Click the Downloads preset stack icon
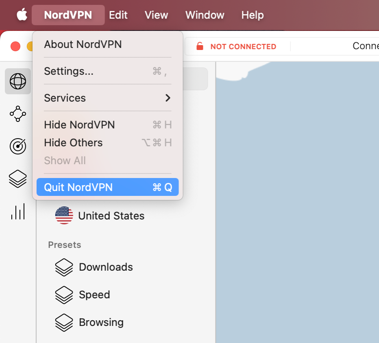379x343 pixels. tap(64, 267)
